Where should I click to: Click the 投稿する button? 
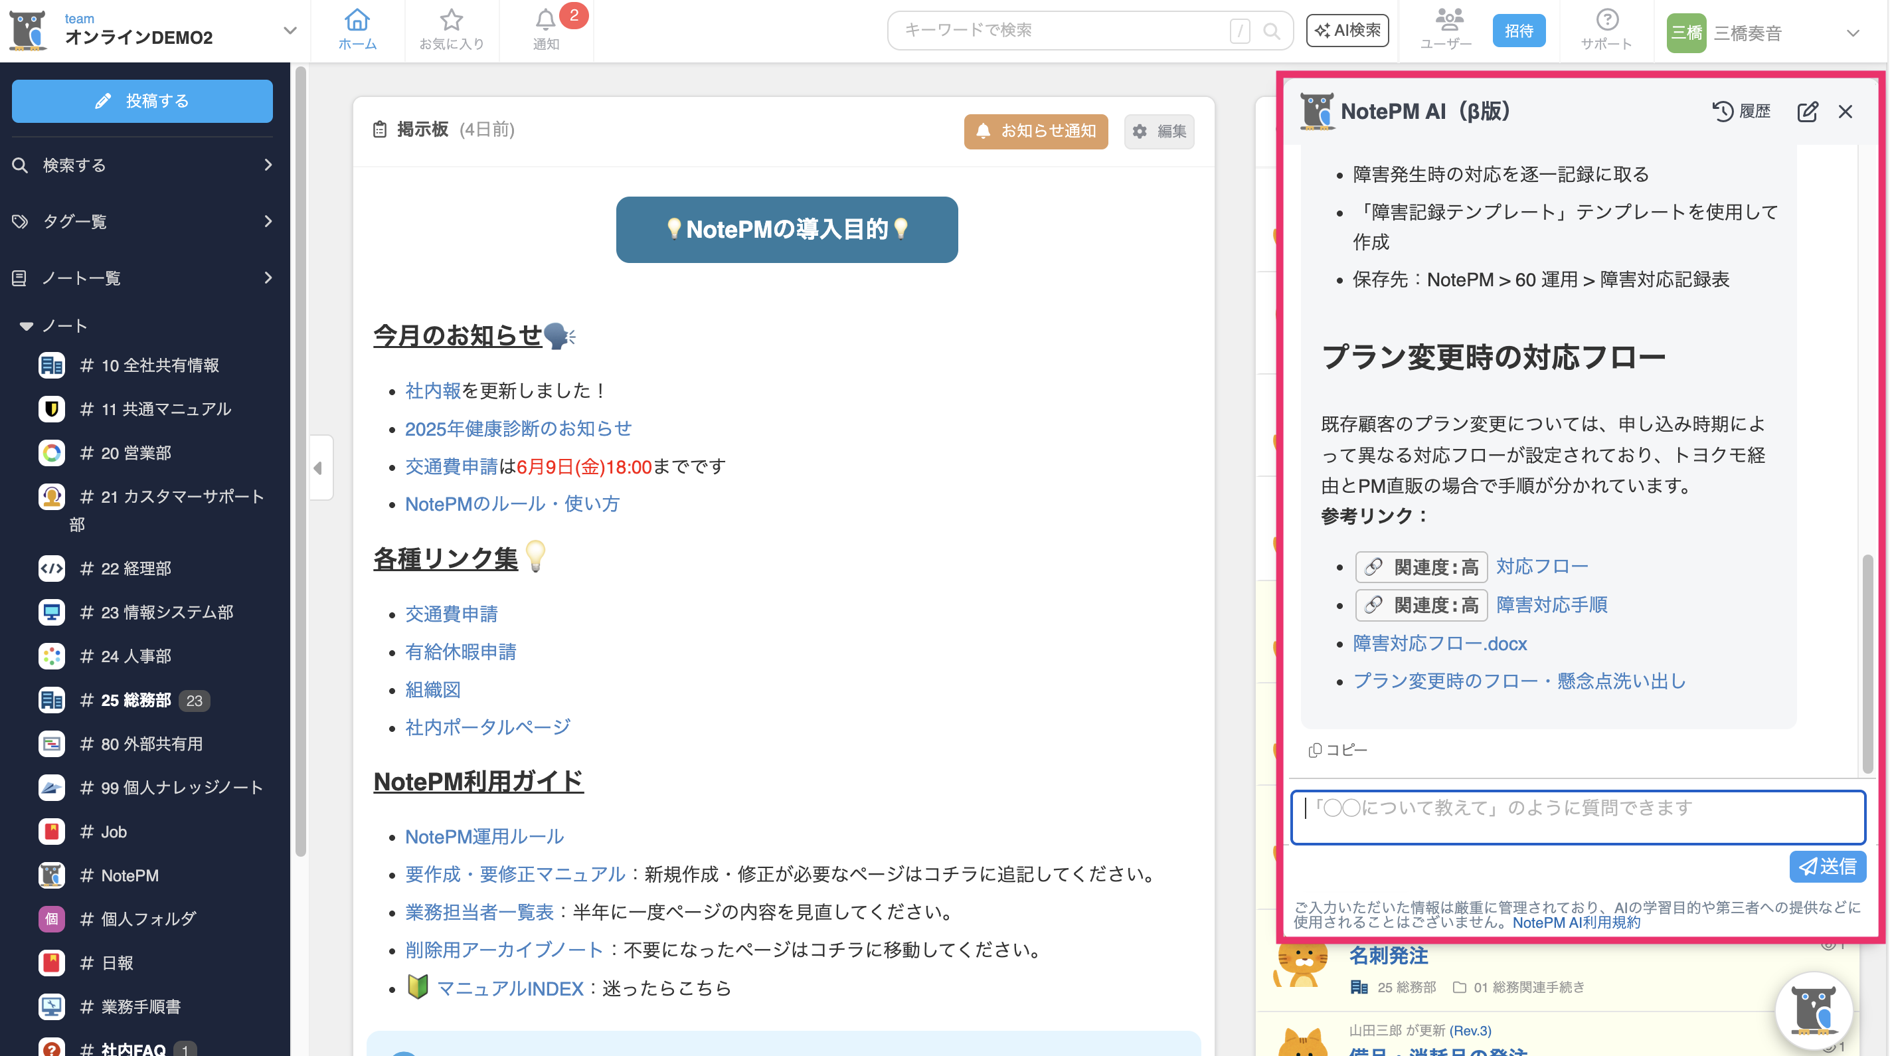coord(142,101)
